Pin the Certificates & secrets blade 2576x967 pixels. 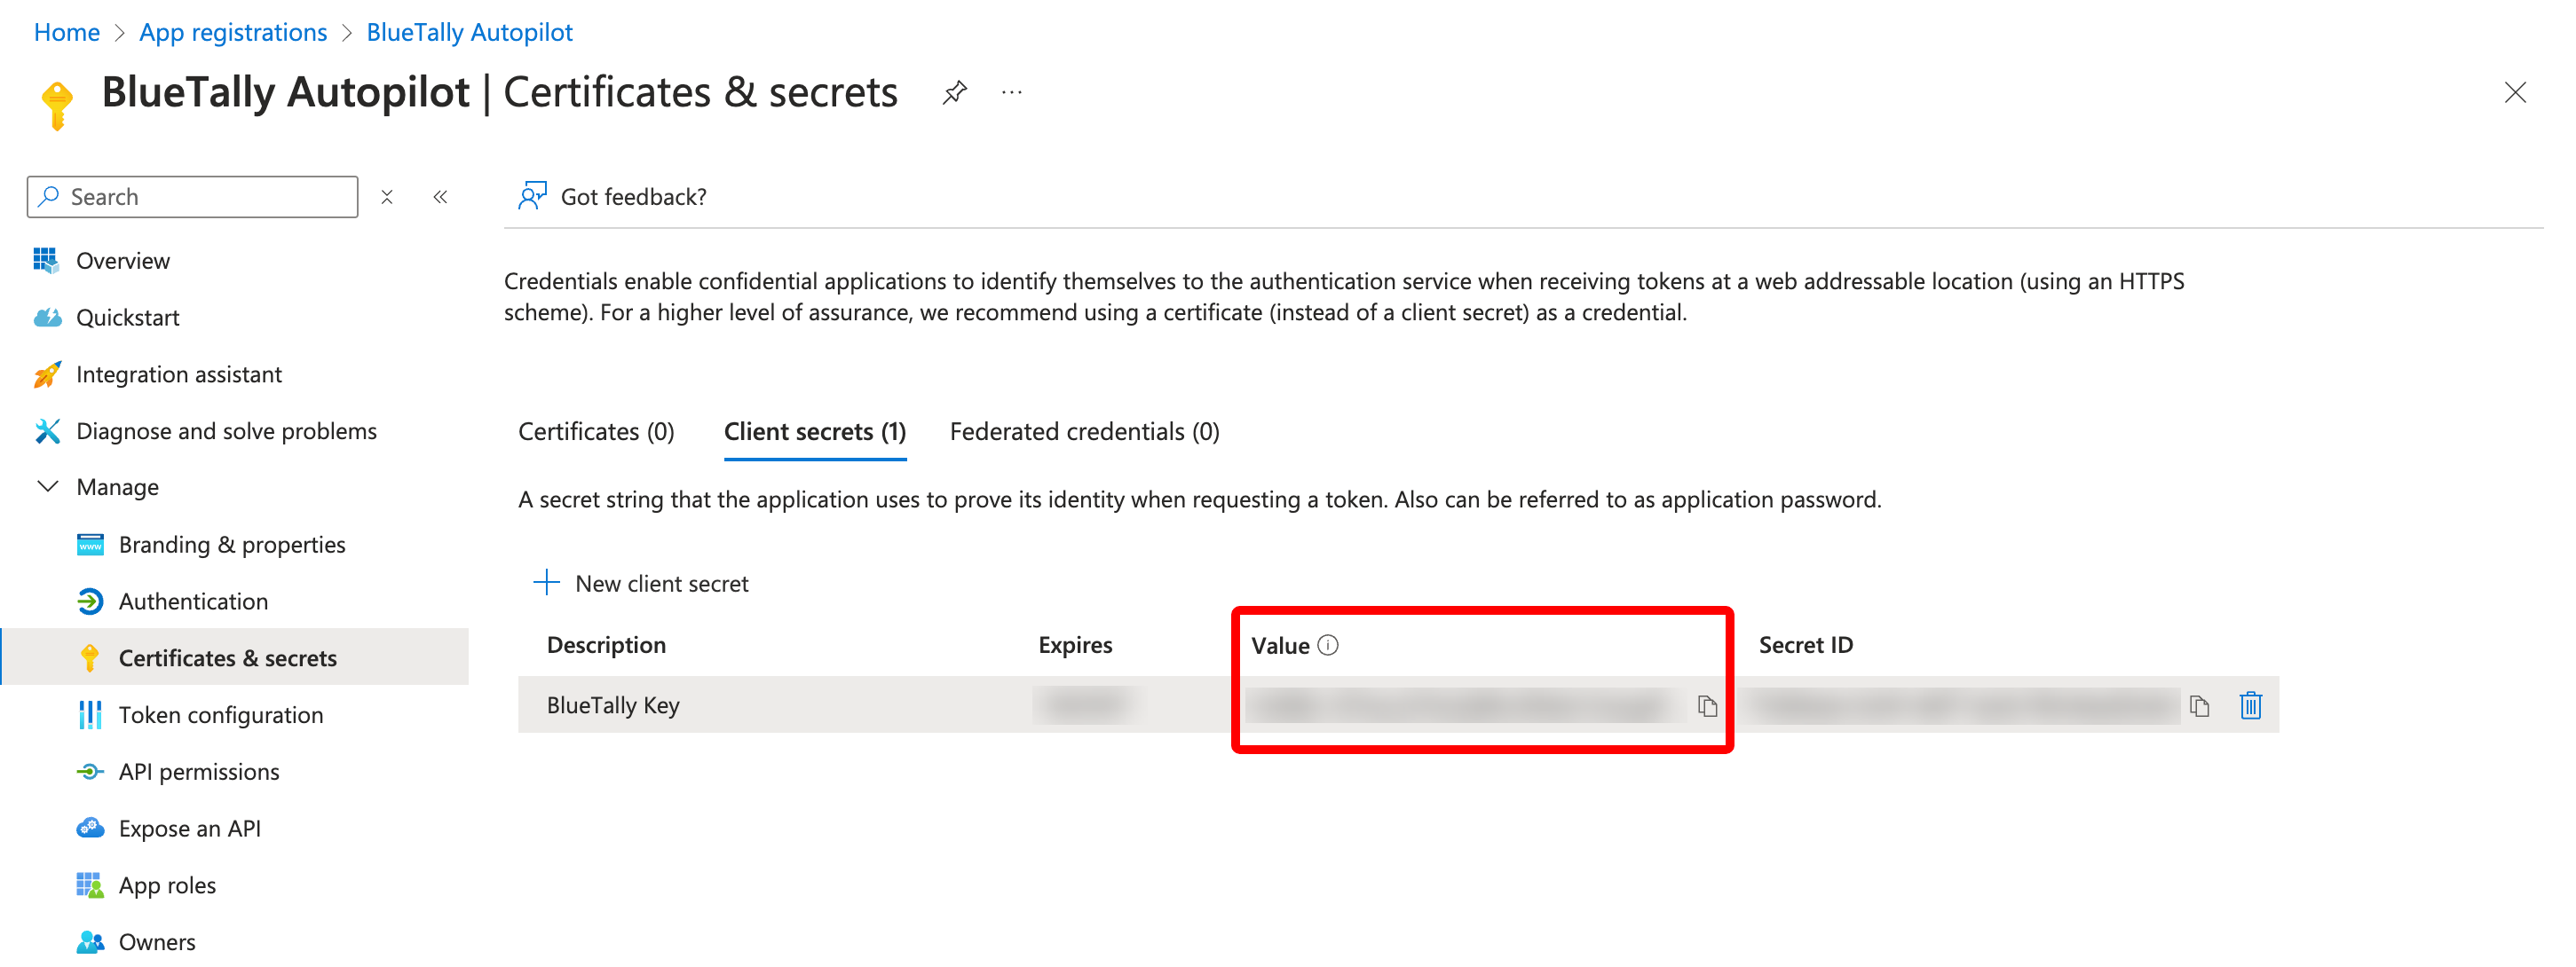(954, 93)
